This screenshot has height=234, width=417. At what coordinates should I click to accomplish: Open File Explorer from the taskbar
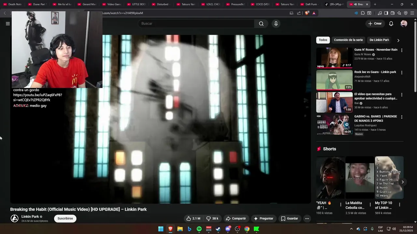(x=180, y=229)
